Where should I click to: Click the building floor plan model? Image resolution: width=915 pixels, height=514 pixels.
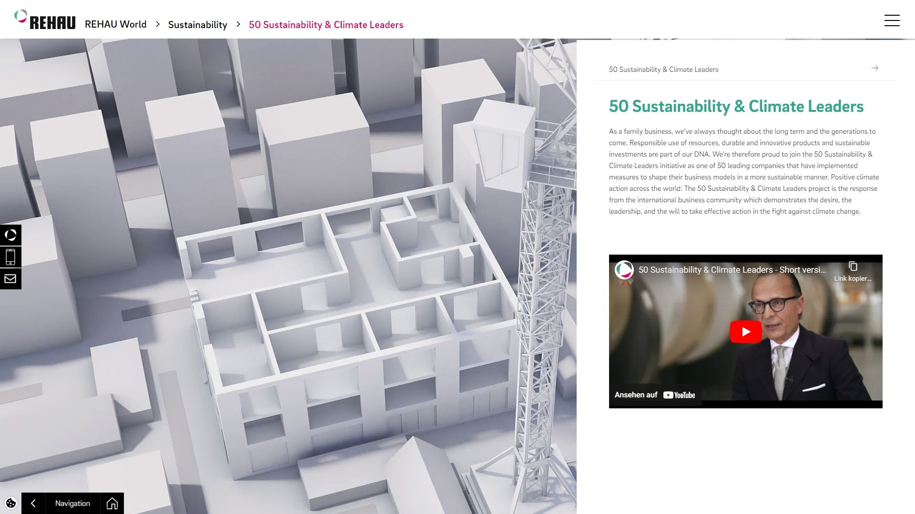click(334, 295)
